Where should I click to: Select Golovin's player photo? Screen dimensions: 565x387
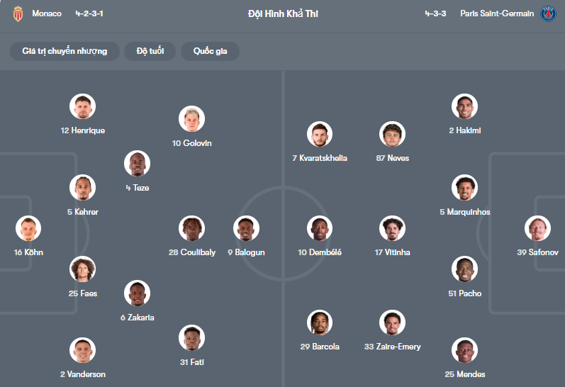point(191,119)
